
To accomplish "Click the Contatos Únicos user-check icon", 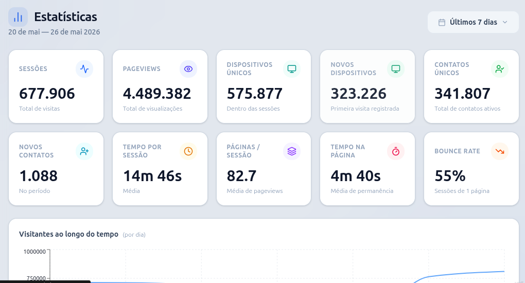I will coord(500,69).
